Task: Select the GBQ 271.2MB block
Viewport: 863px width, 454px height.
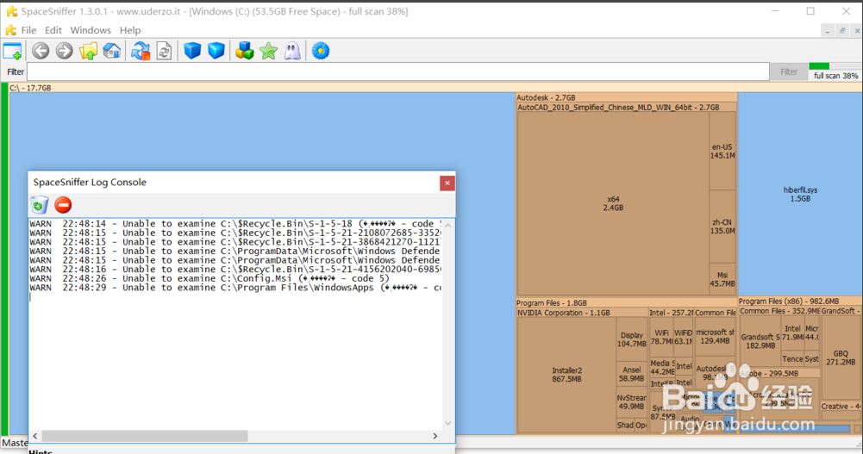Action: [x=841, y=358]
